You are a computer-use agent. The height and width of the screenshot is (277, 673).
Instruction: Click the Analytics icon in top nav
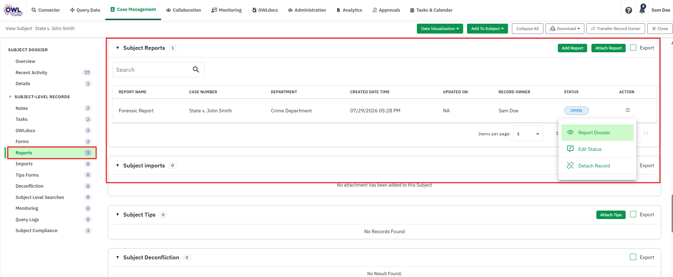pyautogui.click(x=338, y=10)
